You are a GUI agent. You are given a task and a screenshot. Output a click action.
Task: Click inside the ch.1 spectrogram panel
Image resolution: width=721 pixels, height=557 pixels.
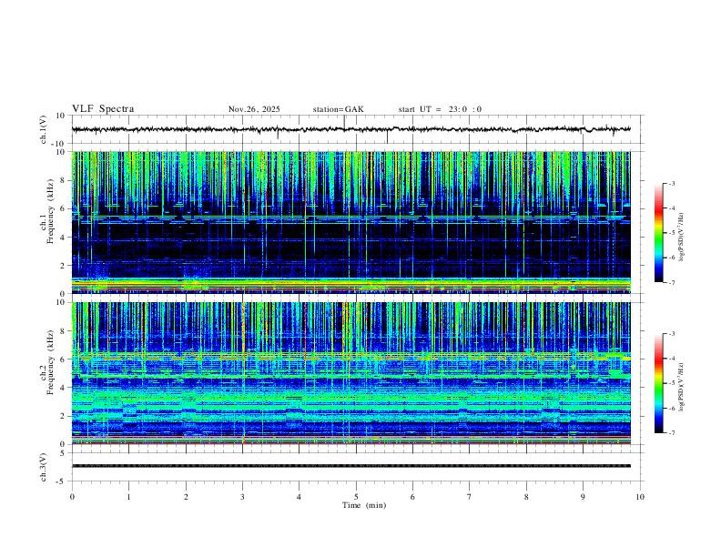[351, 222]
